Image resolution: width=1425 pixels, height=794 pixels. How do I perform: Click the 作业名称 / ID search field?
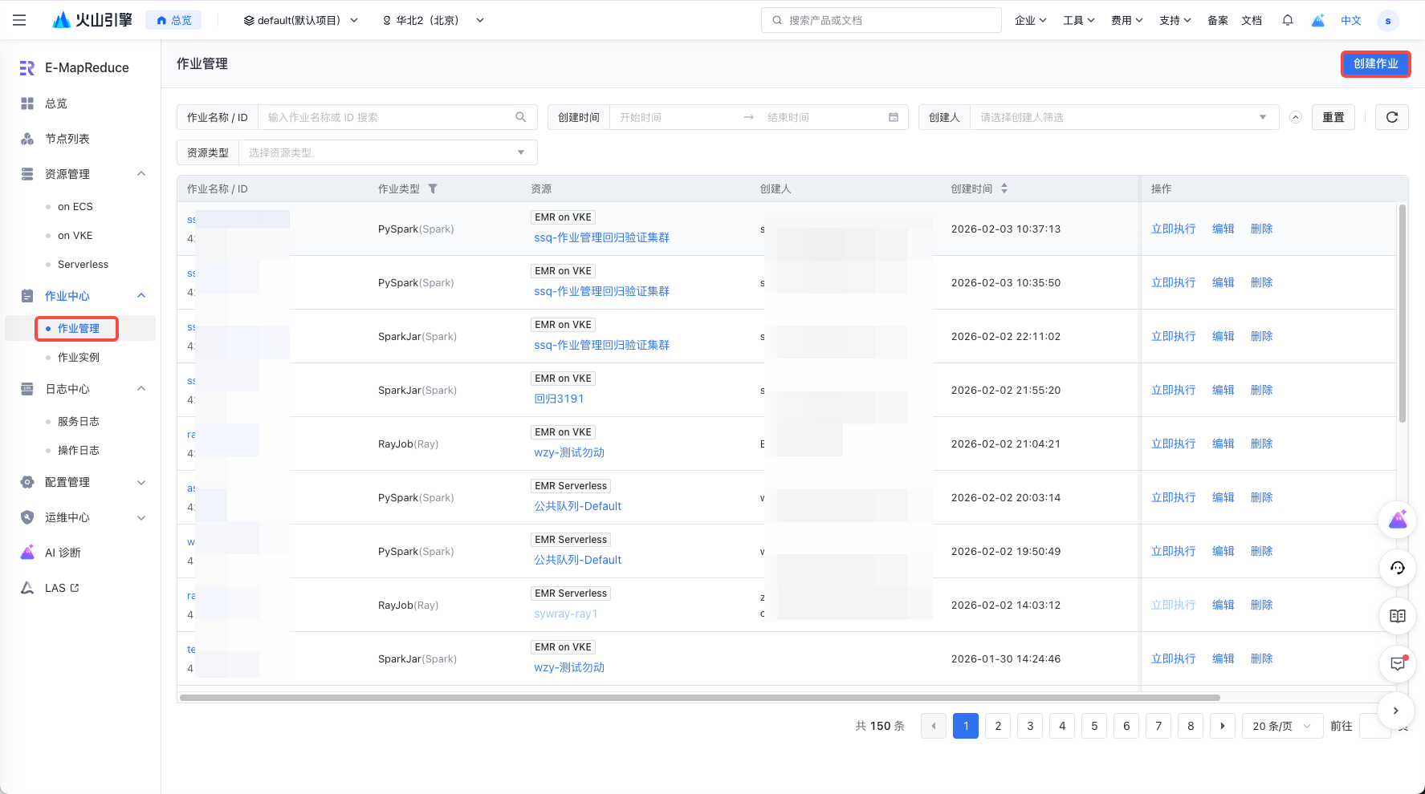(389, 117)
